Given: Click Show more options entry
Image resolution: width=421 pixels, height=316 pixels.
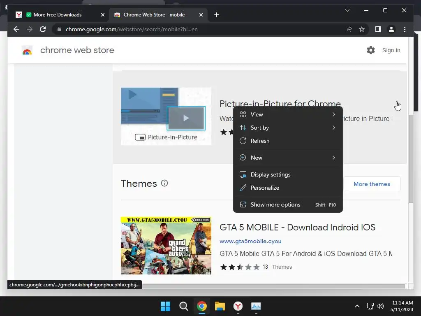Looking at the screenshot, I should pos(288,205).
